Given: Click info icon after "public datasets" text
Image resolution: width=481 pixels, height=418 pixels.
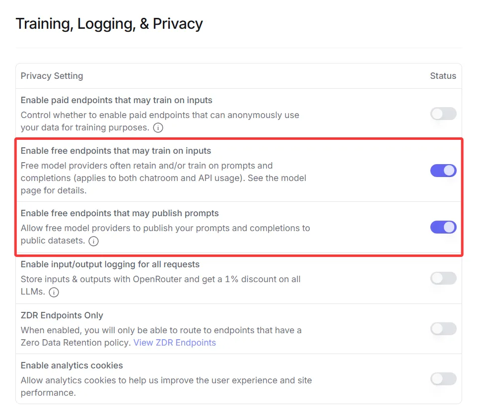Looking at the screenshot, I should pyautogui.click(x=93, y=241).
